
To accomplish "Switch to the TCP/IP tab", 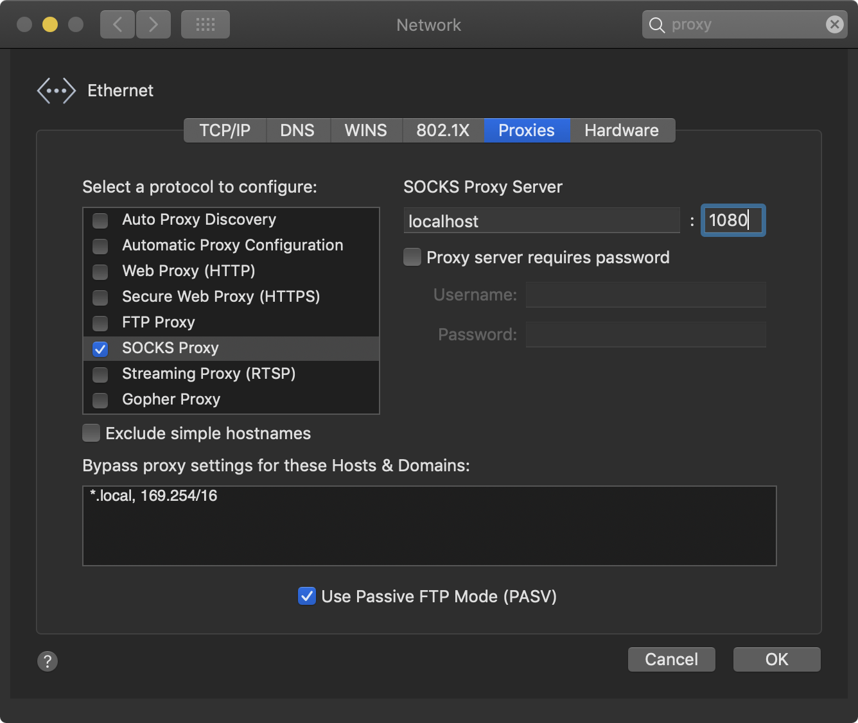I will [225, 130].
